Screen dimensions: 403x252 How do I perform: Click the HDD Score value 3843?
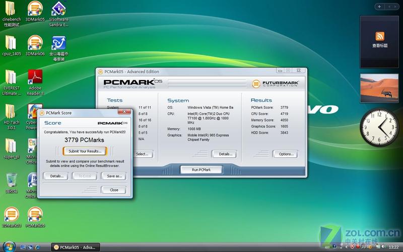(284, 133)
